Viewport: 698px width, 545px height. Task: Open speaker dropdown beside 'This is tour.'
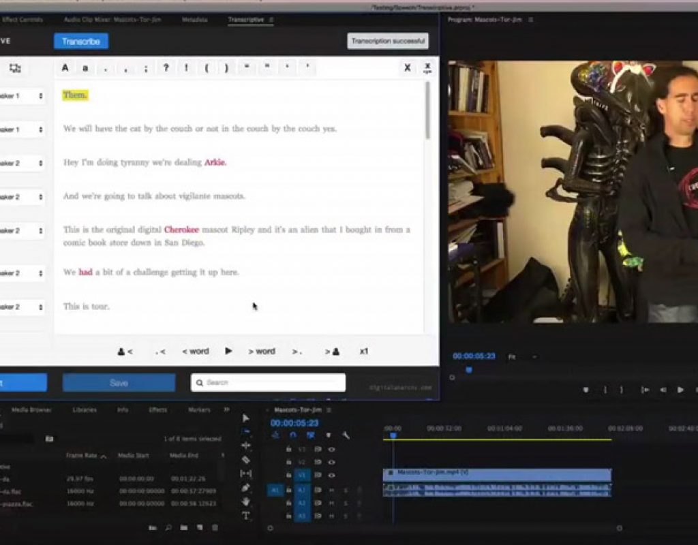[x=21, y=307]
